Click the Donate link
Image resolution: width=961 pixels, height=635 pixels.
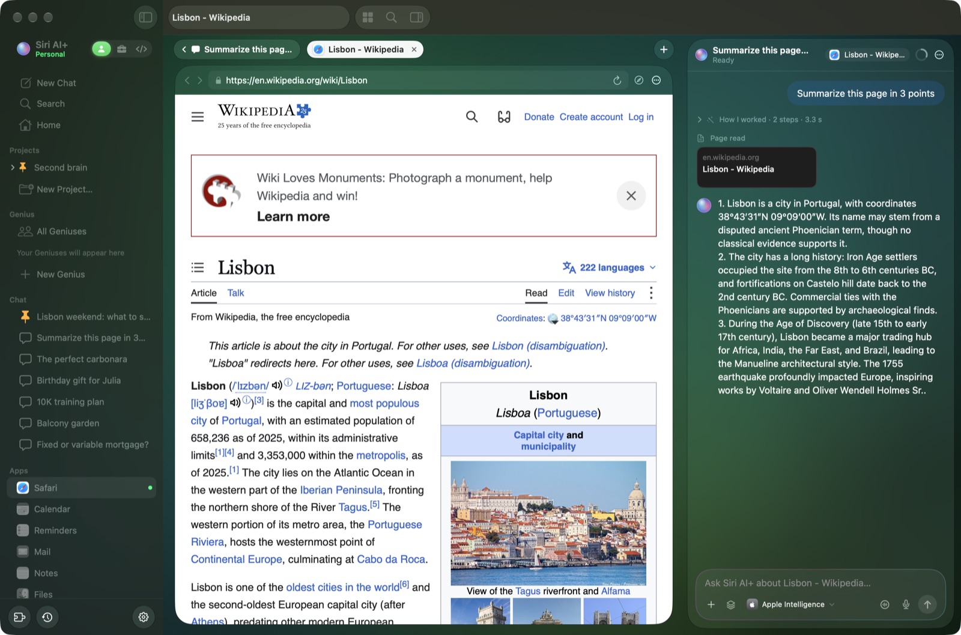pyautogui.click(x=539, y=117)
